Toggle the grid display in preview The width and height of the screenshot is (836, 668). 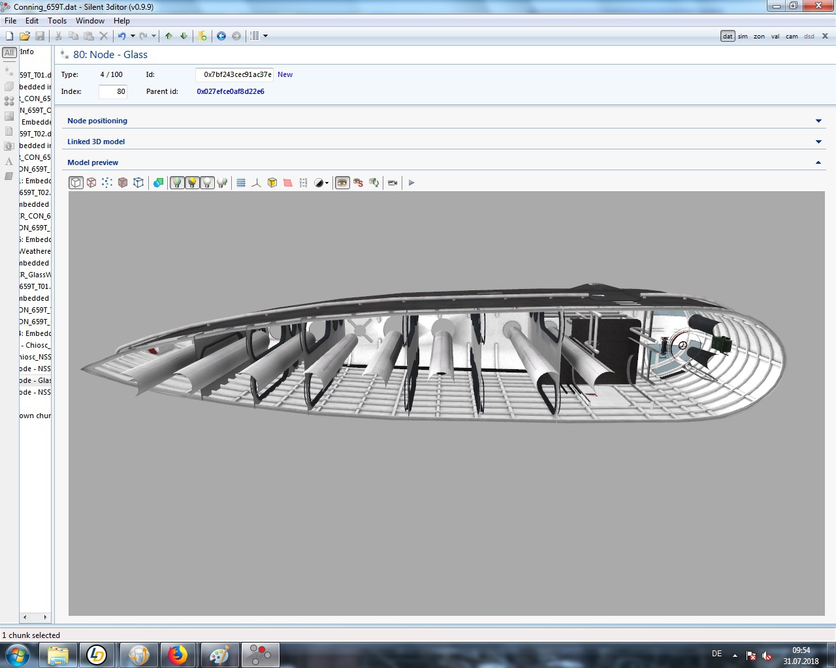point(241,183)
